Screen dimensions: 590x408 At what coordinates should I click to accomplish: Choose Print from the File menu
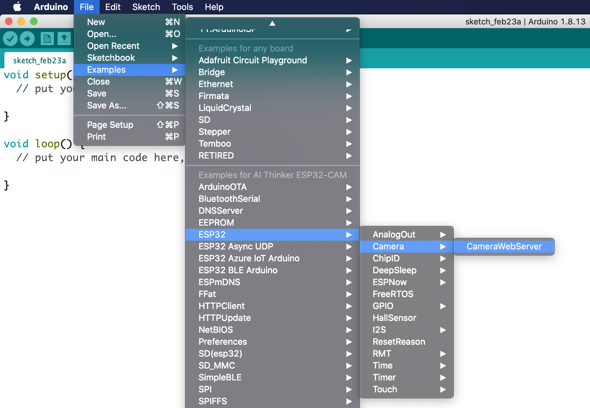click(130, 137)
